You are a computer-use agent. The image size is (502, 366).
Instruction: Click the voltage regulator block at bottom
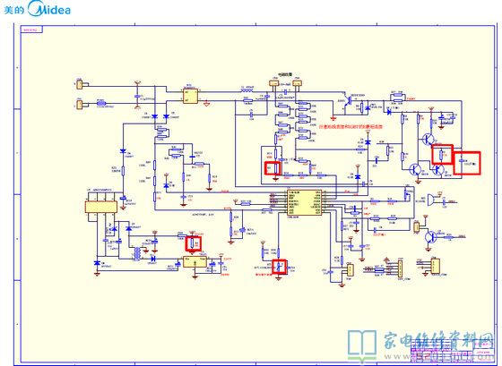(x=195, y=261)
